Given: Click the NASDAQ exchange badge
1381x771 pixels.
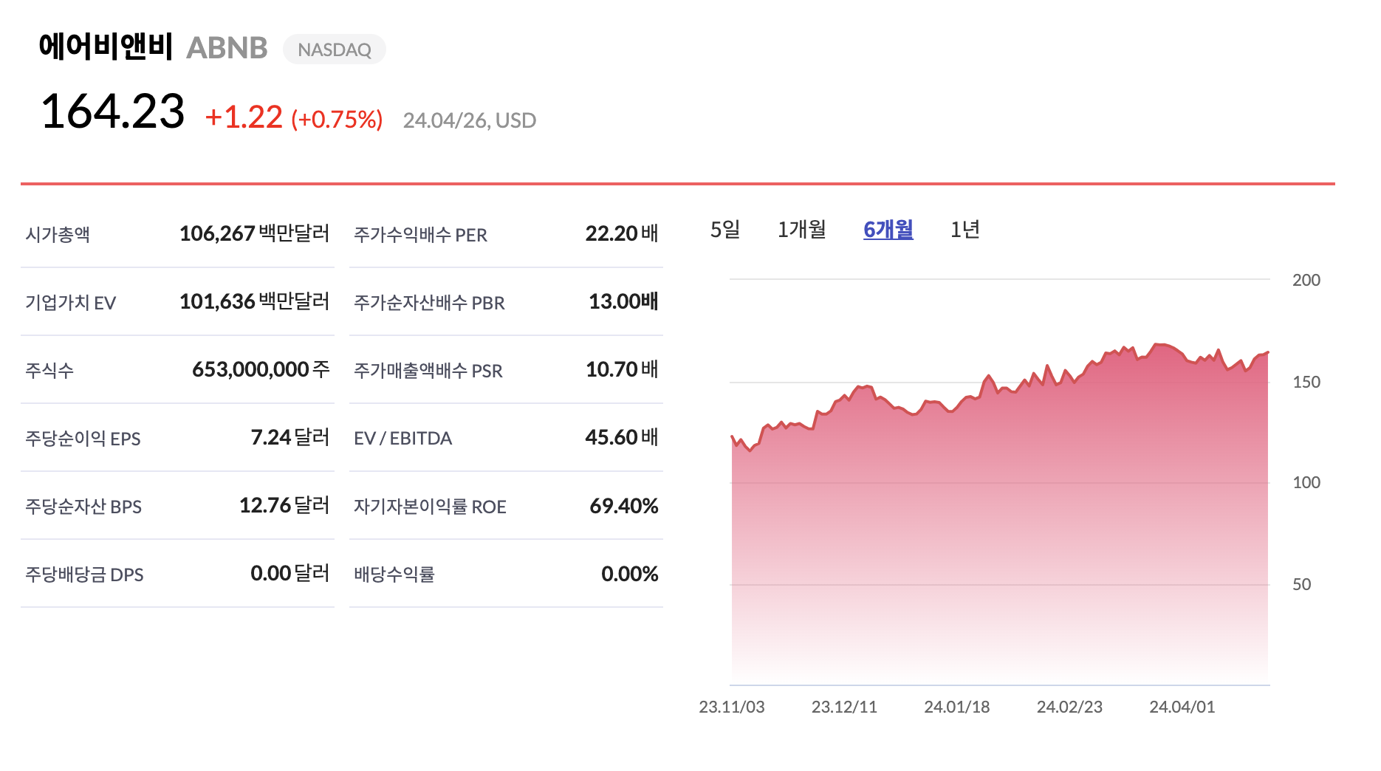Looking at the screenshot, I should (x=335, y=49).
